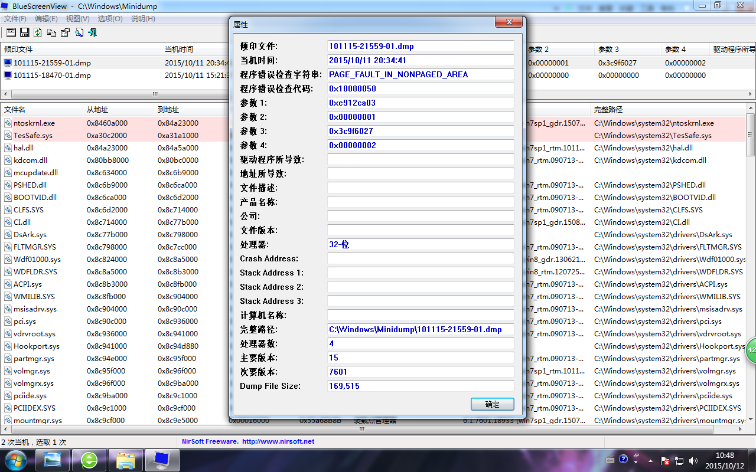Sort by the 从地址 column header
Viewport: 756px width, 472px height.
(x=119, y=110)
